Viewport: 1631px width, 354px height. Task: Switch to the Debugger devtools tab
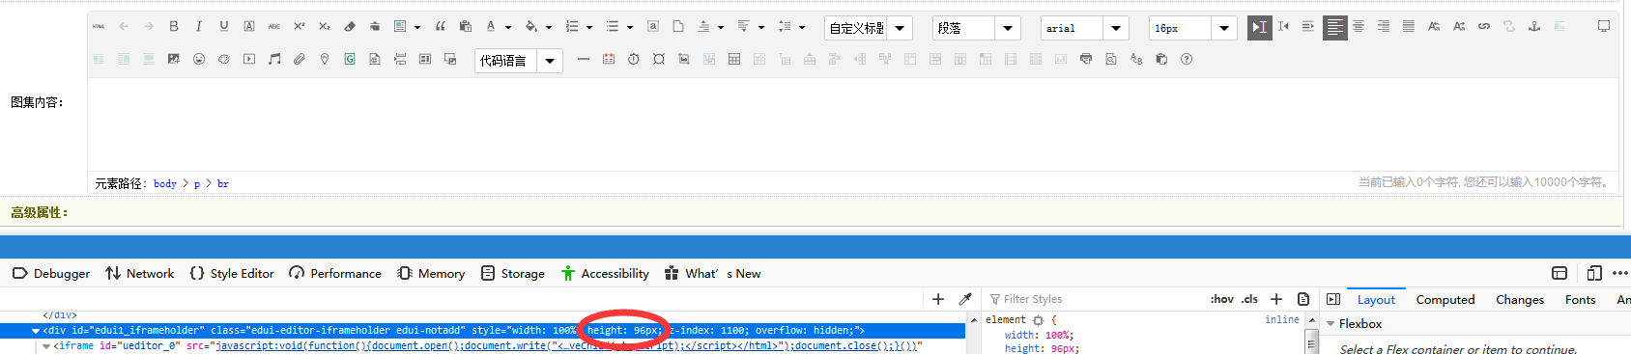51,274
